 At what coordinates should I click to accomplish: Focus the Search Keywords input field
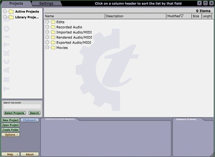click(22, 106)
